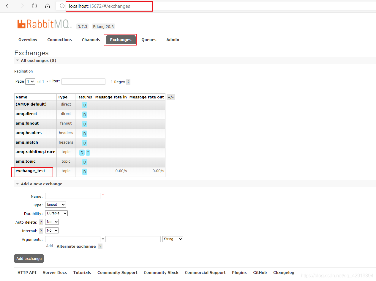Open Regex help question mark

coord(128,82)
